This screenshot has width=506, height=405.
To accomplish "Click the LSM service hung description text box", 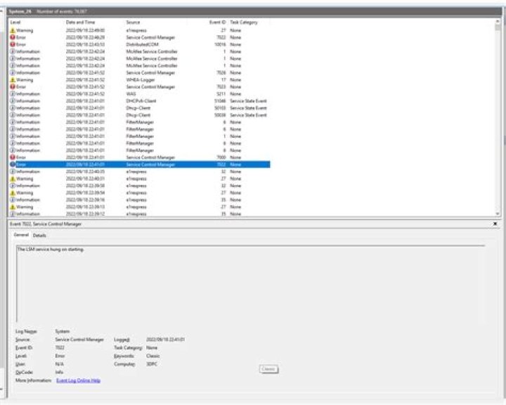I will tap(250, 284).
